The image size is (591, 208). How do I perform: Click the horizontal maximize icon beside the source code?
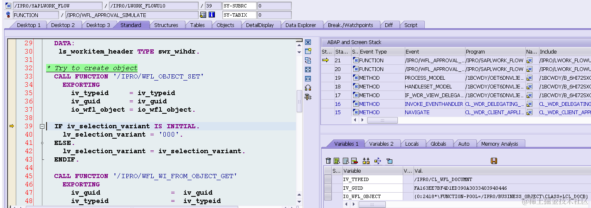coord(308,78)
